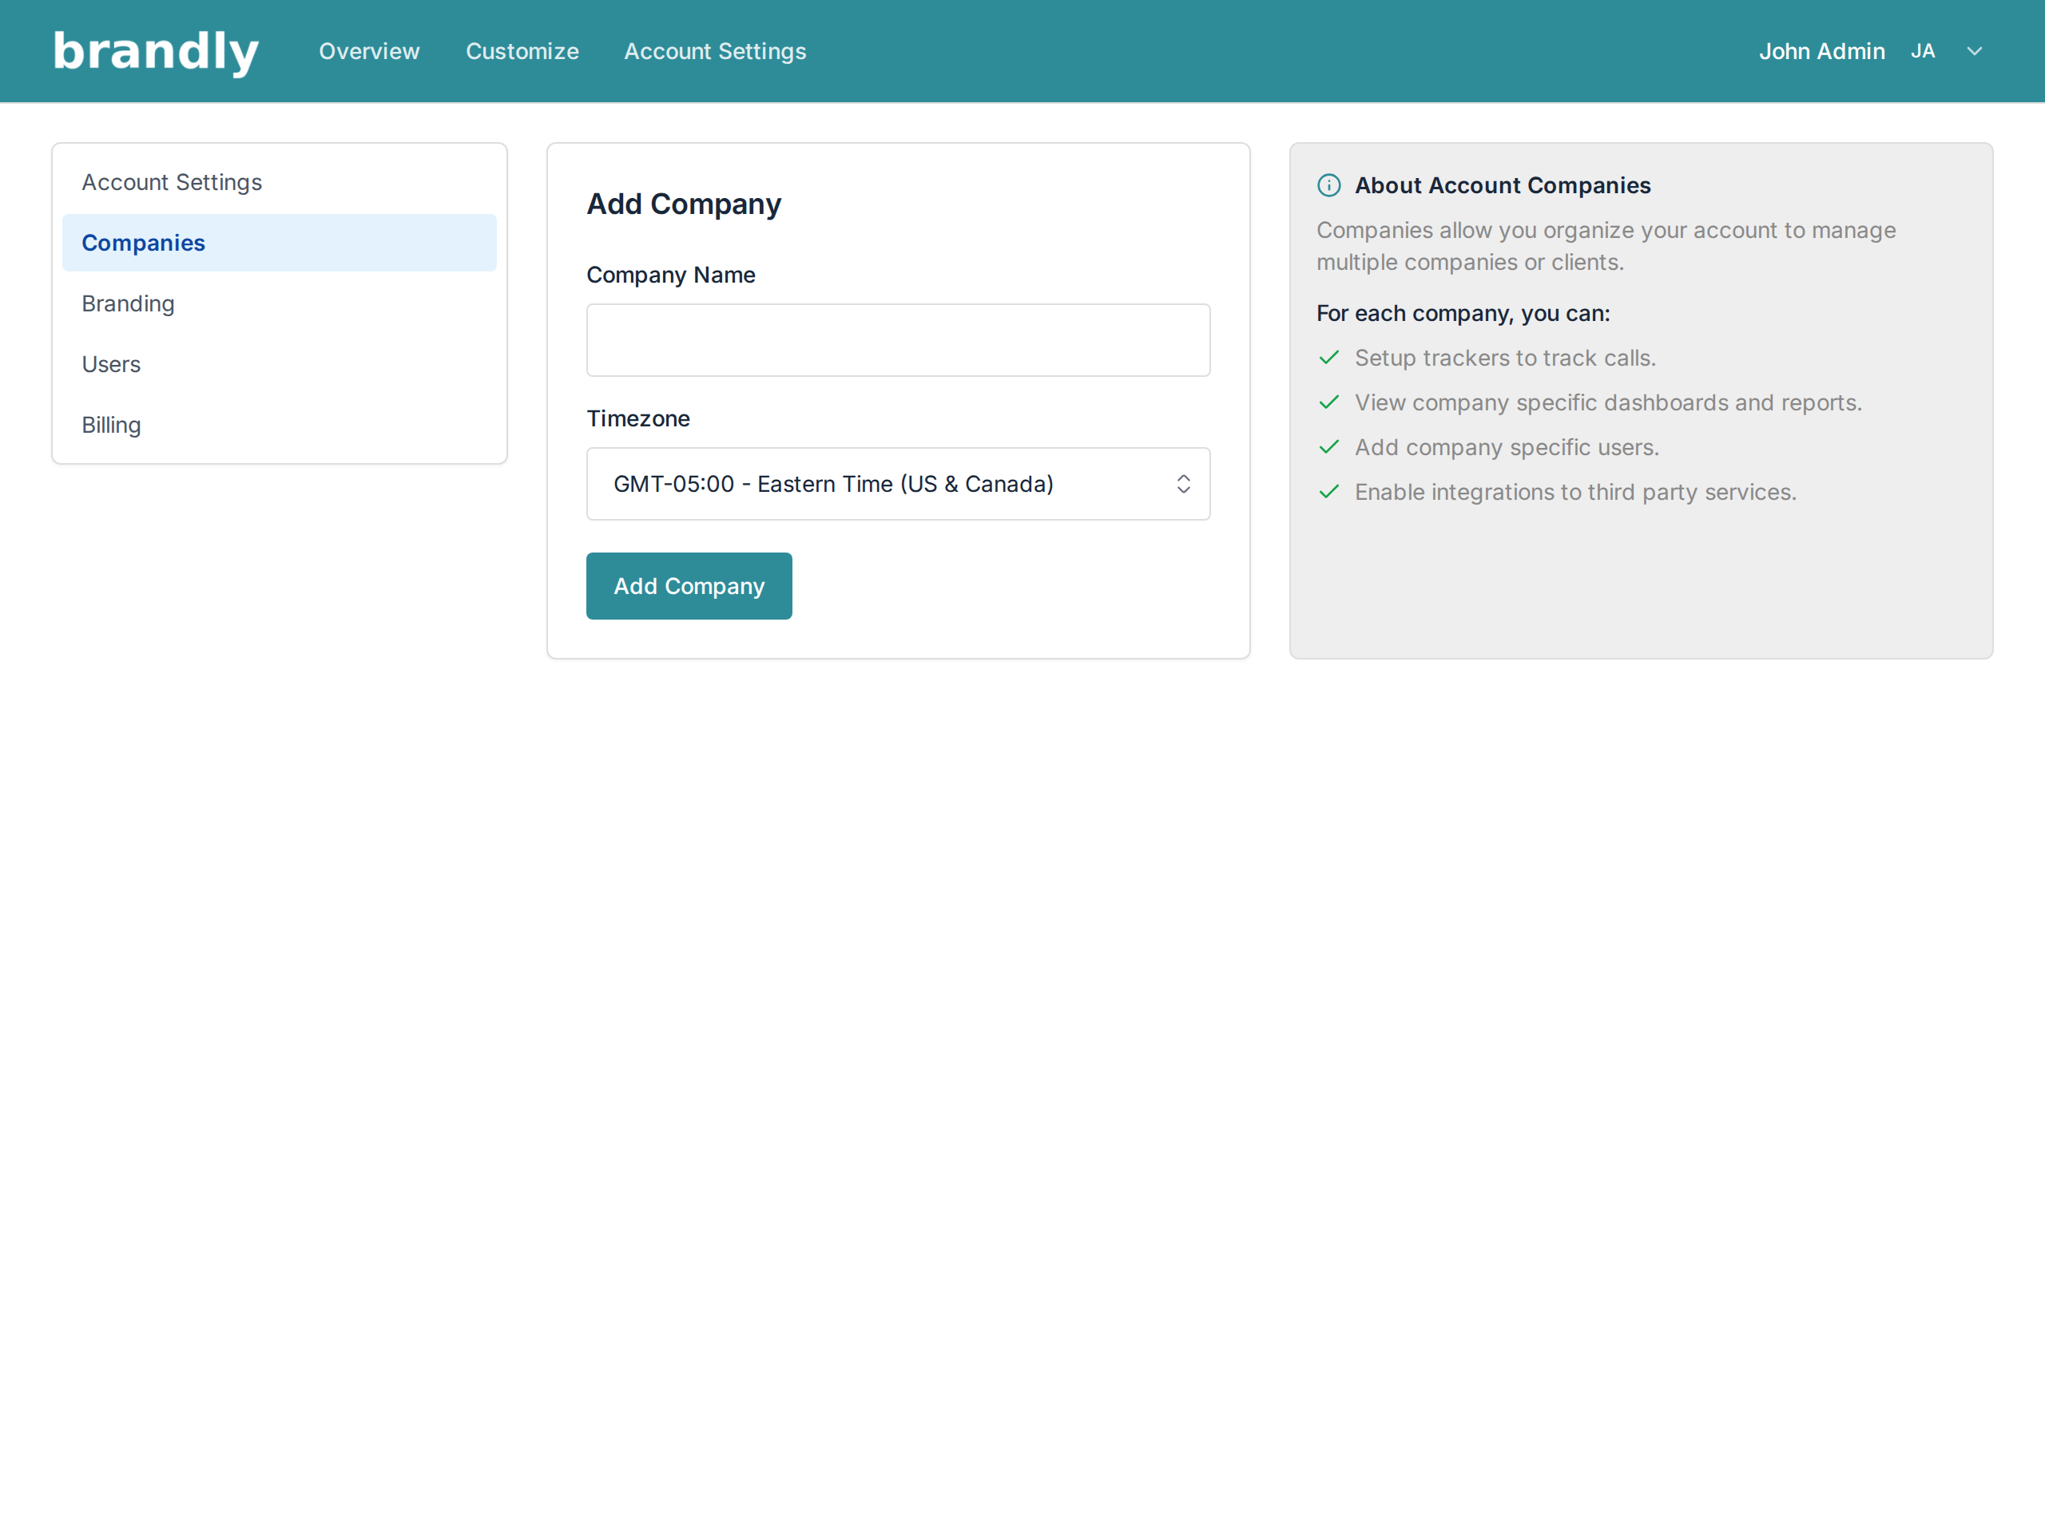This screenshot has height=1533, width=2045.
Task: Open the Overview nav item
Action: tap(369, 52)
